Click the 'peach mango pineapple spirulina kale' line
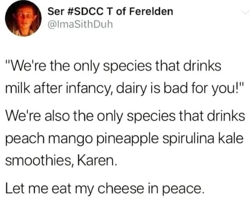Screen dimensions: 250x201 pos(125,138)
